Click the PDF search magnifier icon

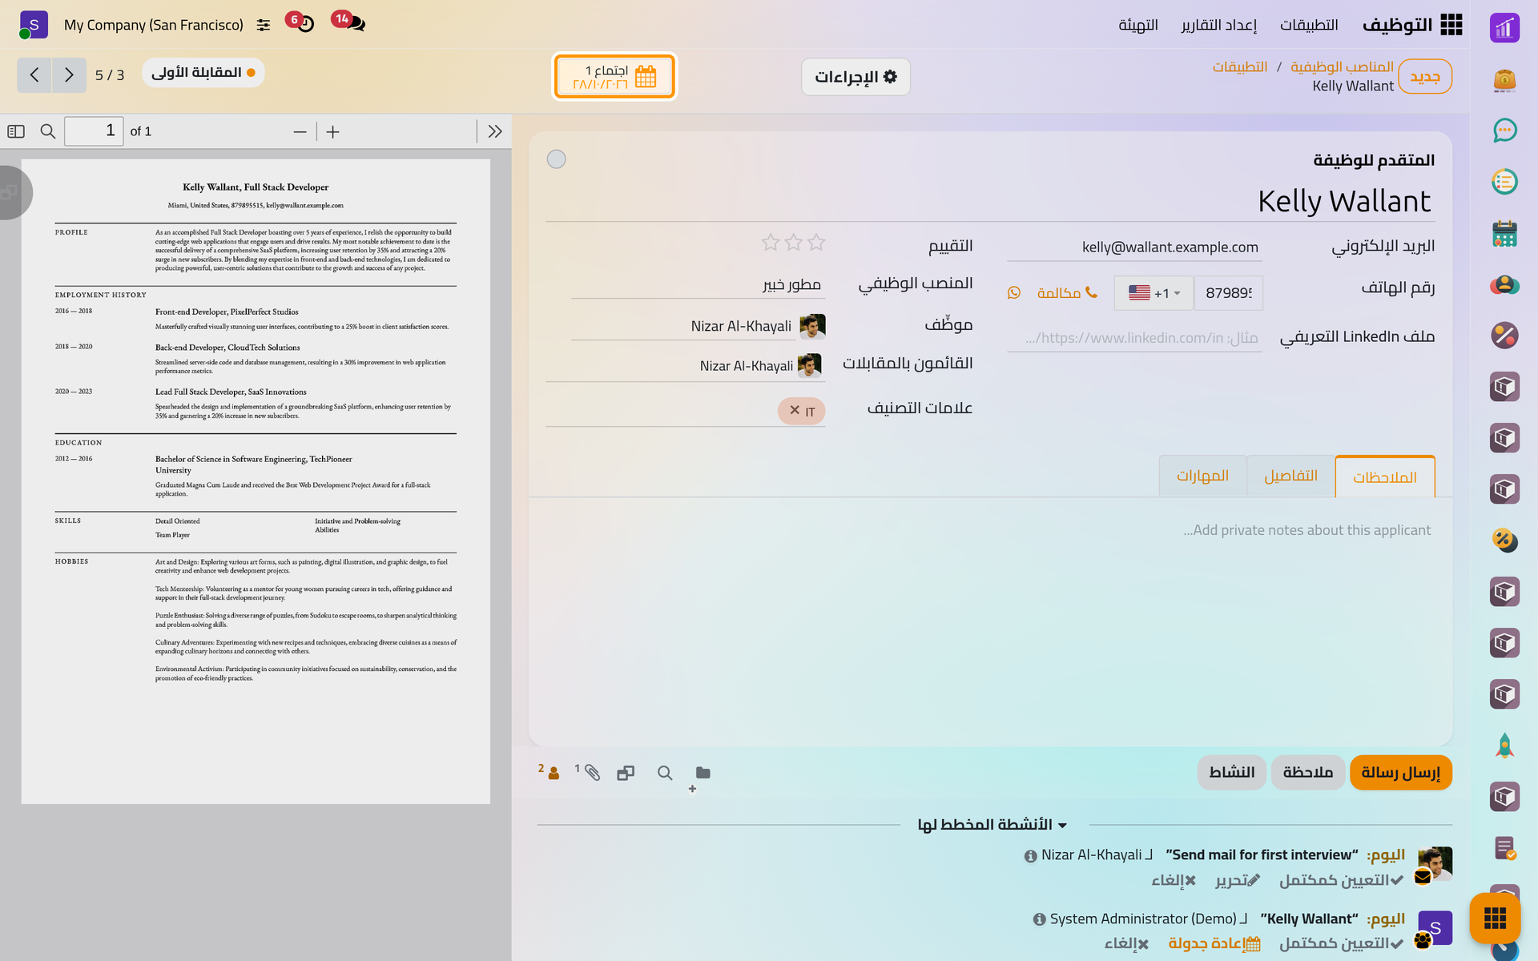click(x=48, y=131)
